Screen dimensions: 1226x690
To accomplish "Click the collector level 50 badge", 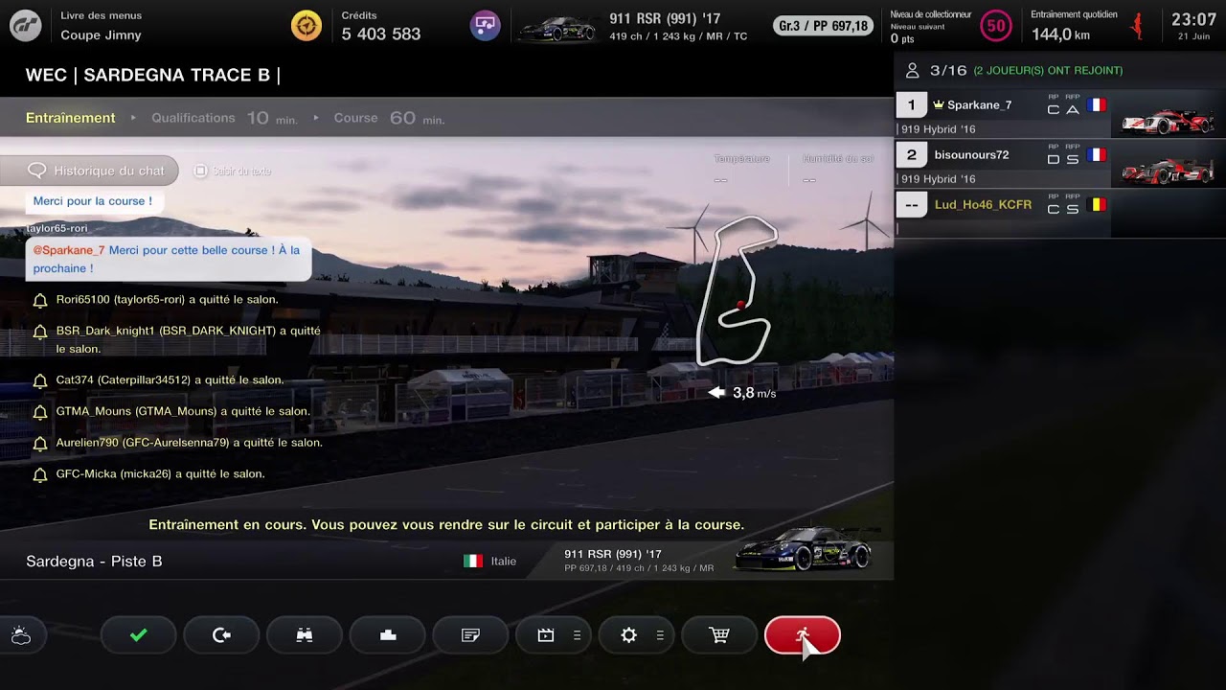I will (x=996, y=26).
